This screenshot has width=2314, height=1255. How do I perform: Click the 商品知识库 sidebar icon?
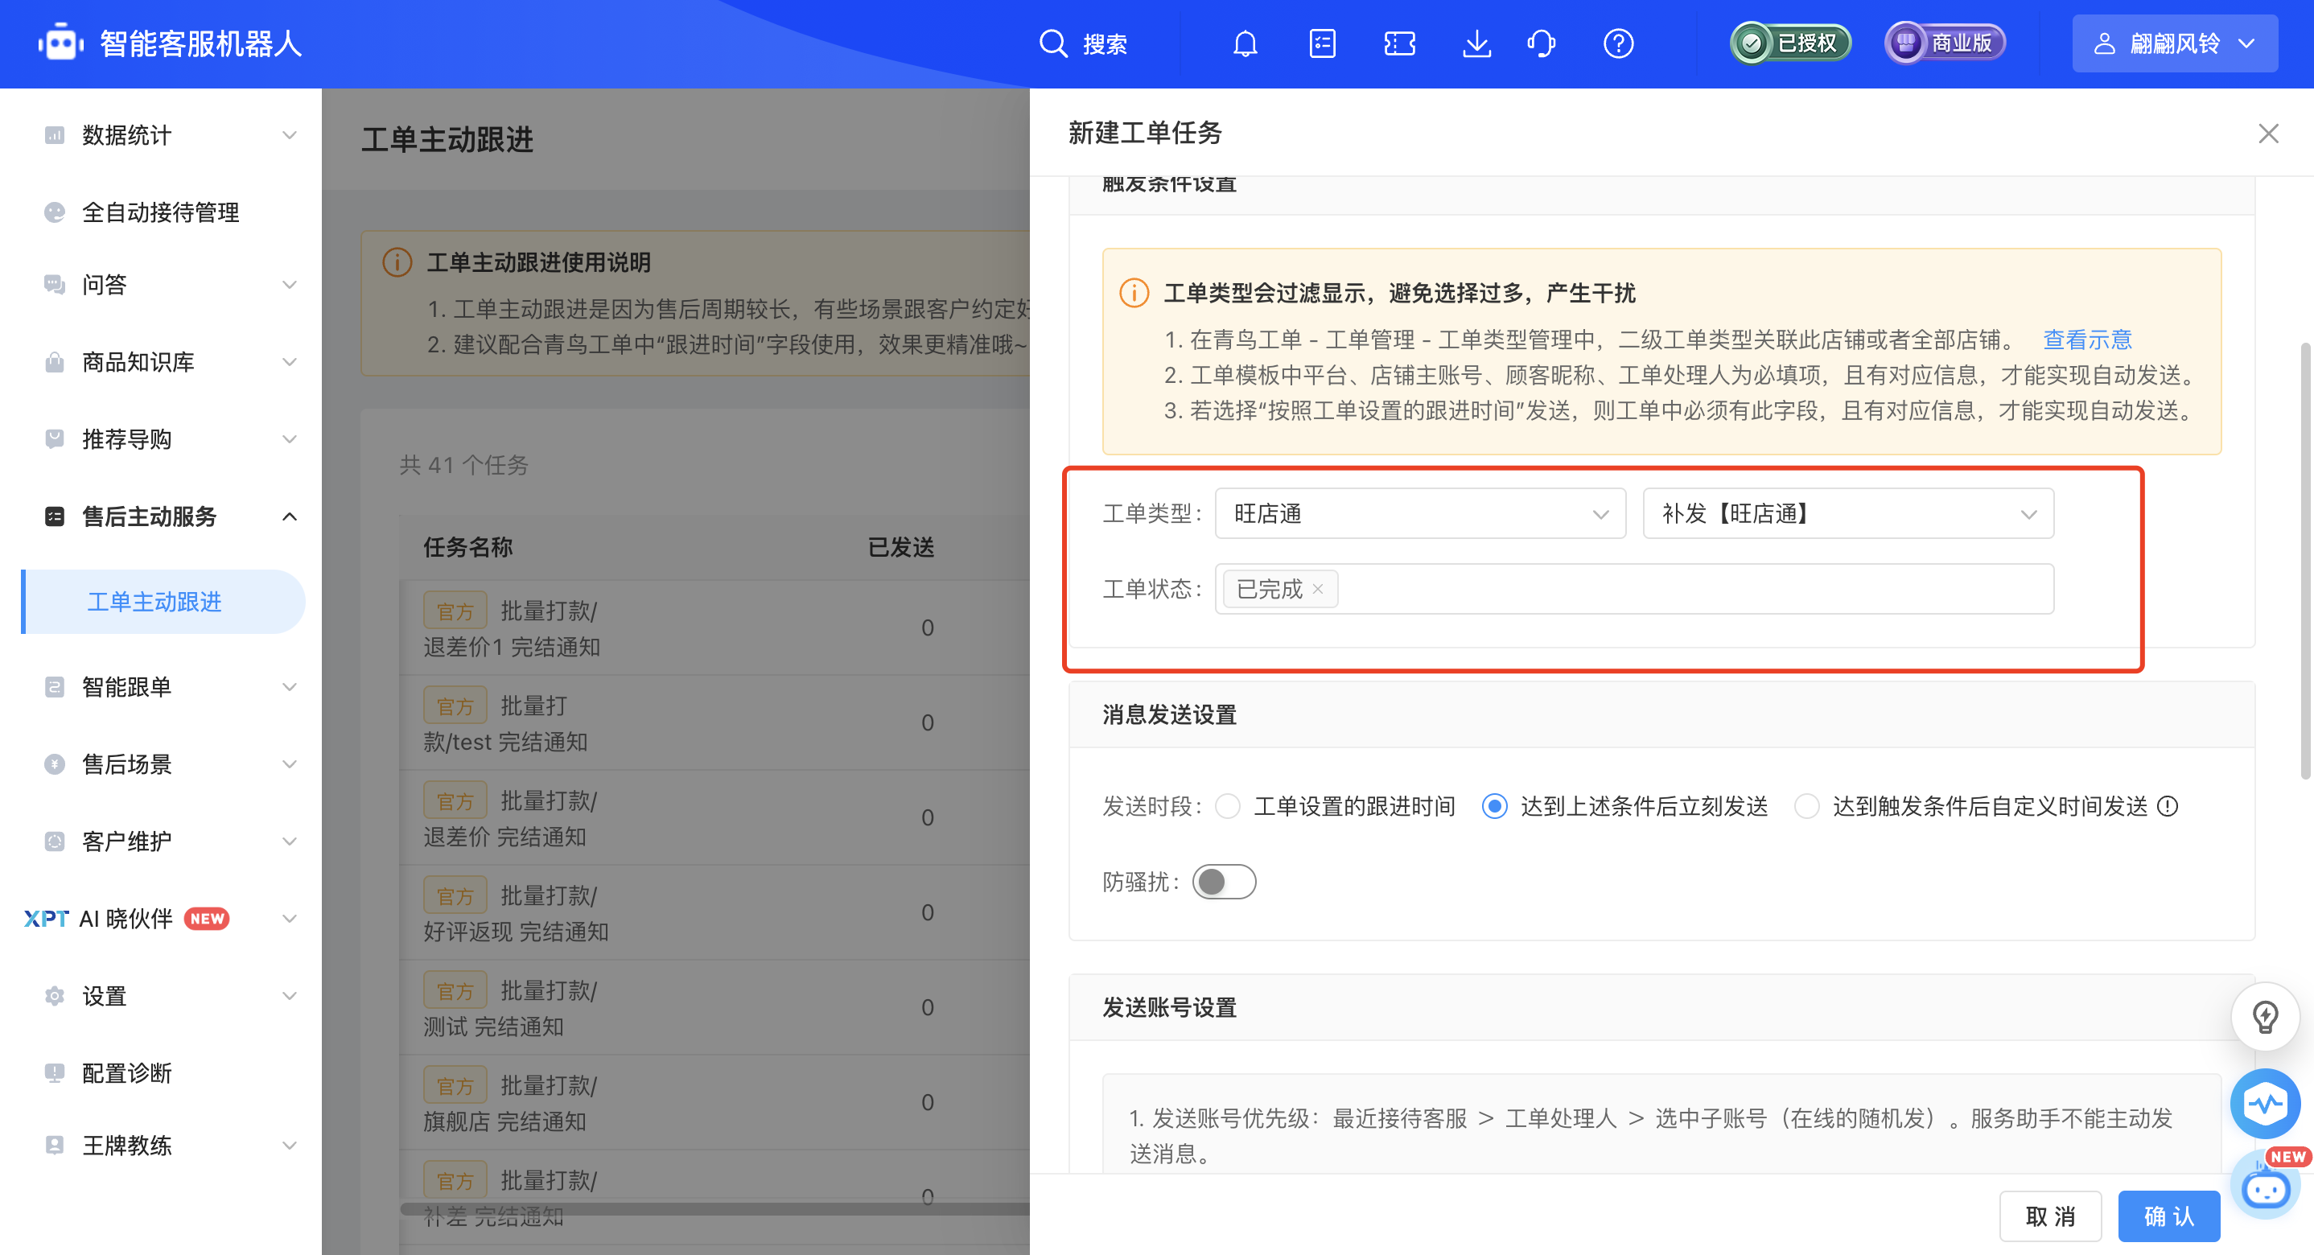tap(54, 362)
